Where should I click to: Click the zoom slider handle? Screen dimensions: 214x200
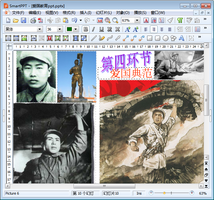click(164, 193)
